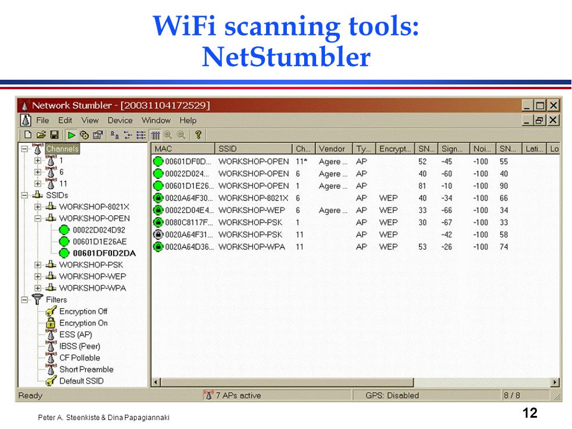
Task: Click the 7 APs active status
Action: [238, 396]
